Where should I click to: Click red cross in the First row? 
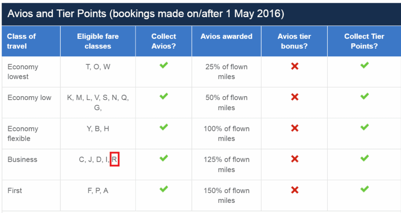294,190
